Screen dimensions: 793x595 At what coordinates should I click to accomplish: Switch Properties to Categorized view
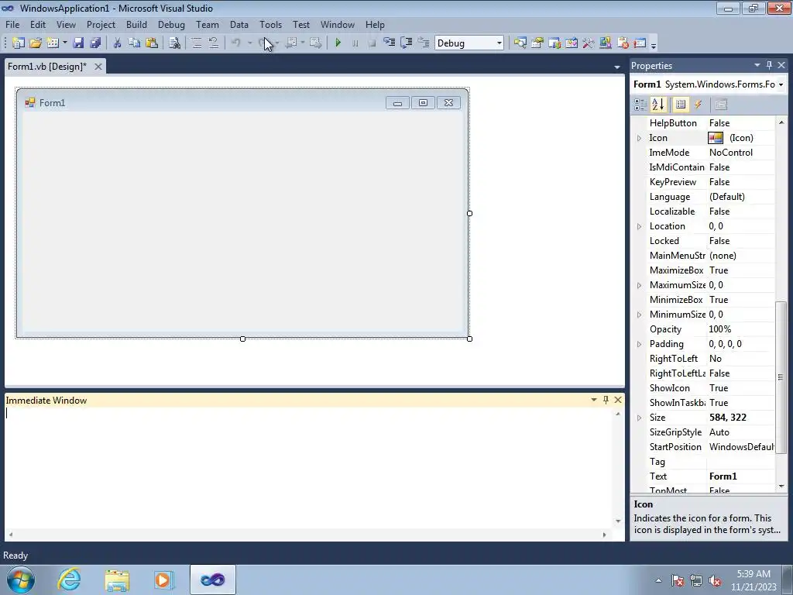click(x=640, y=105)
